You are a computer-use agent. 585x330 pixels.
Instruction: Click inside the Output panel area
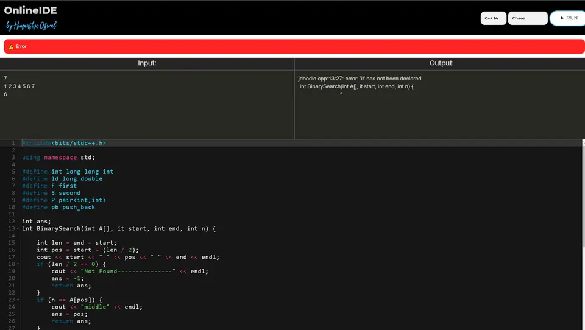coord(440,104)
